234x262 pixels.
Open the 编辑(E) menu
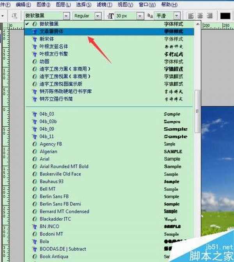pyautogui.click(x=23, y=5)
